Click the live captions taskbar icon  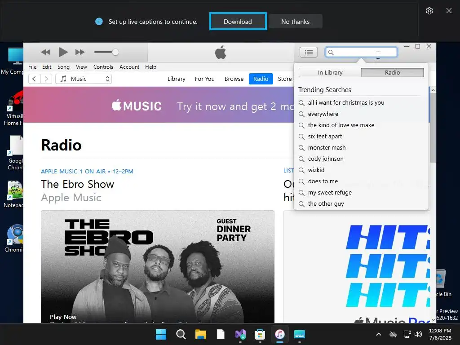(x=300, y=334)
